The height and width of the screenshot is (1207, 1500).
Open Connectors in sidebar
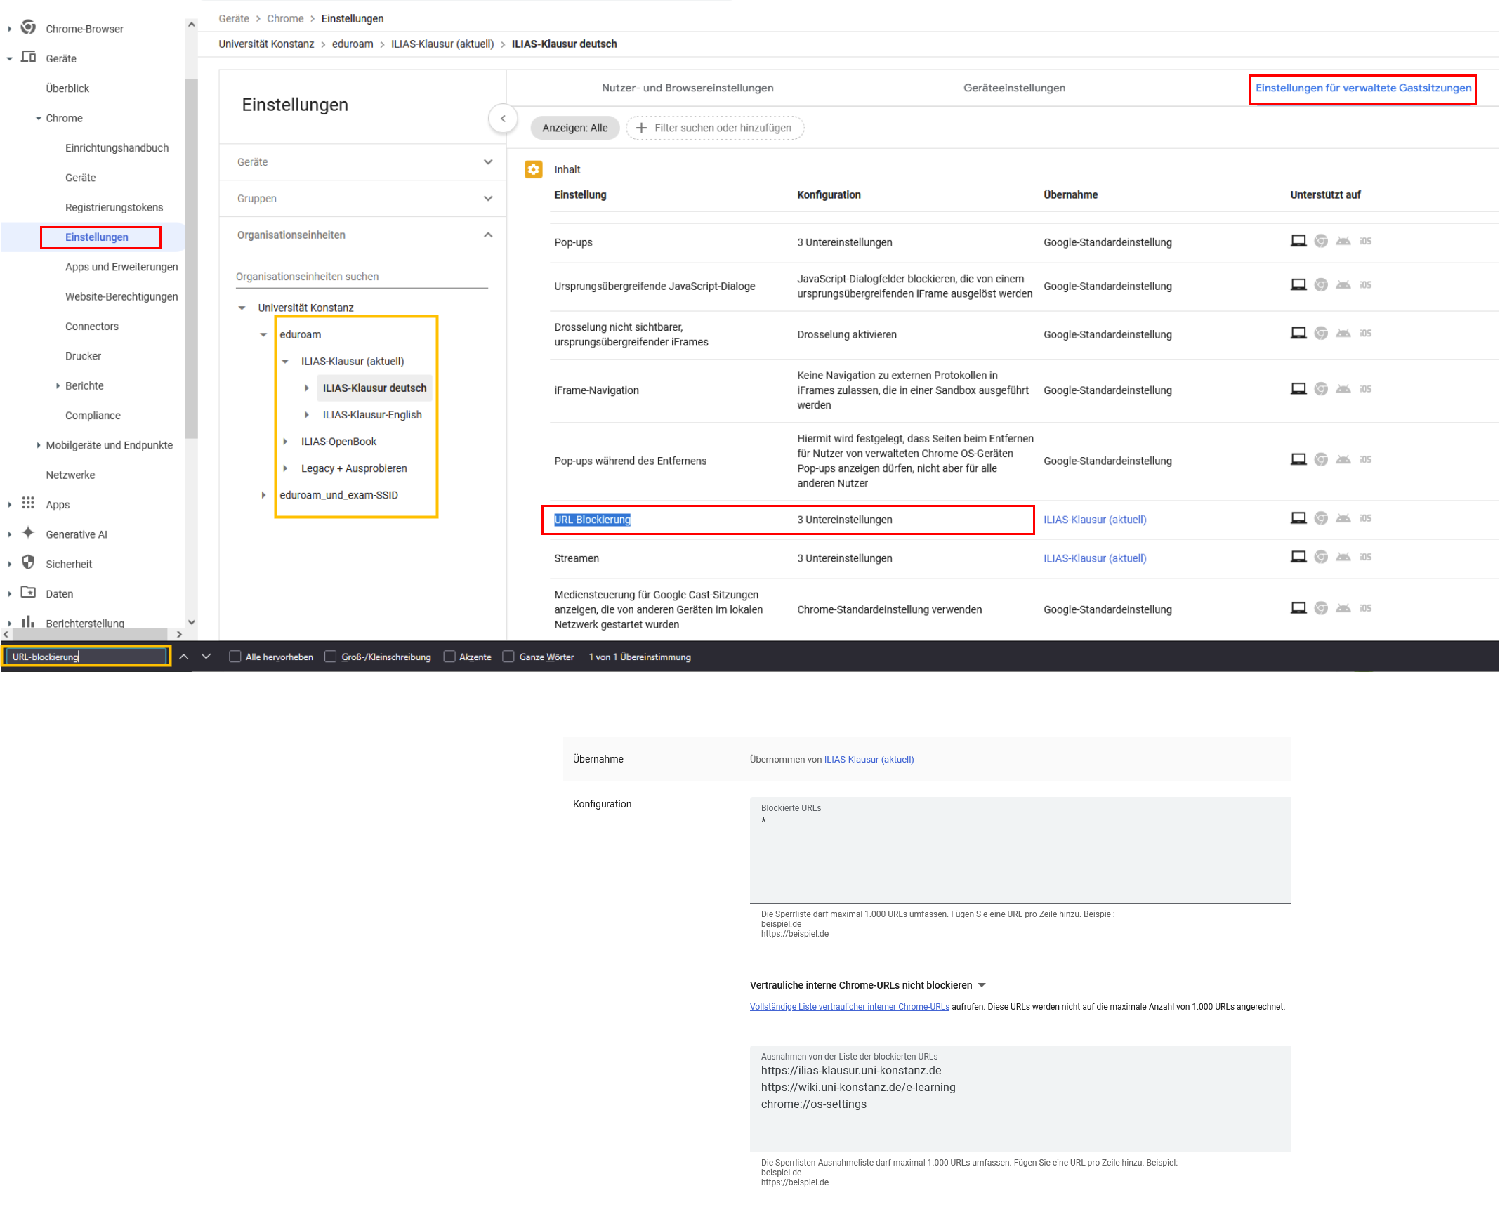92,327
